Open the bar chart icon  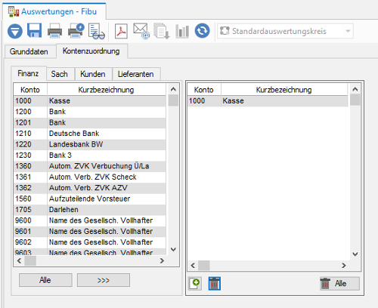(x=182, y=31)
